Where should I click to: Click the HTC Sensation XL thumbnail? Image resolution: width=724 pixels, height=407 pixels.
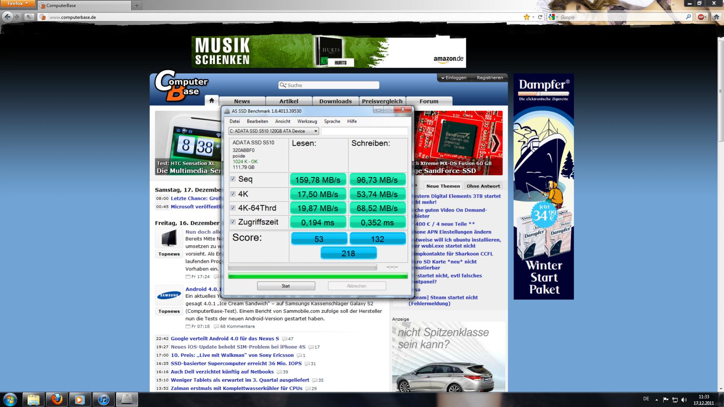click(x=188, y=143)
